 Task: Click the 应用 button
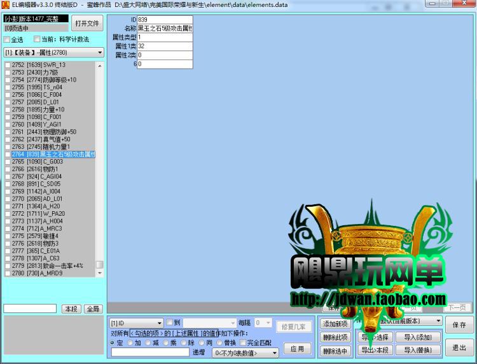tap(297, 349)
